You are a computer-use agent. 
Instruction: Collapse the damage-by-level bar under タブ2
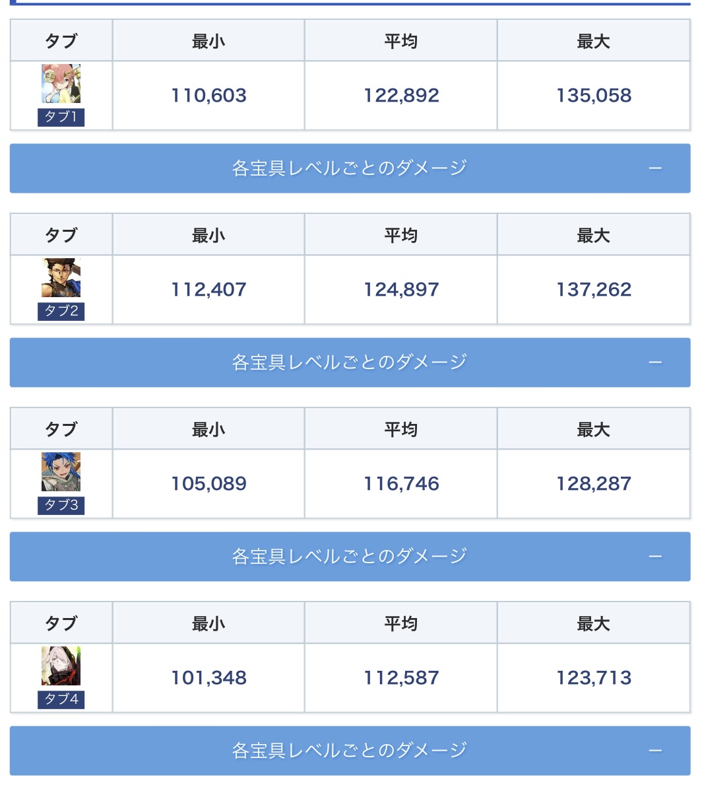pos(350,363)
